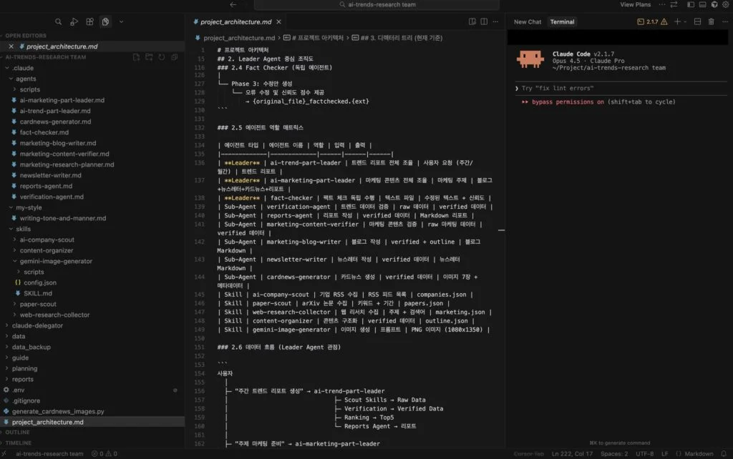Click the 2.1.7 terminal indicator
733x459 pixels.
647,22
